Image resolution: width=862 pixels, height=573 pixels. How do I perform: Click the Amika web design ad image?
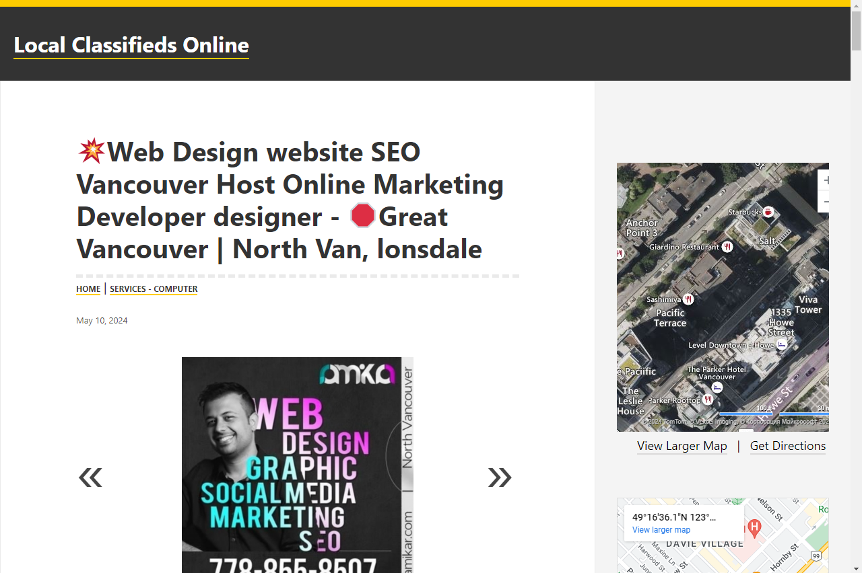click(297, 465)
